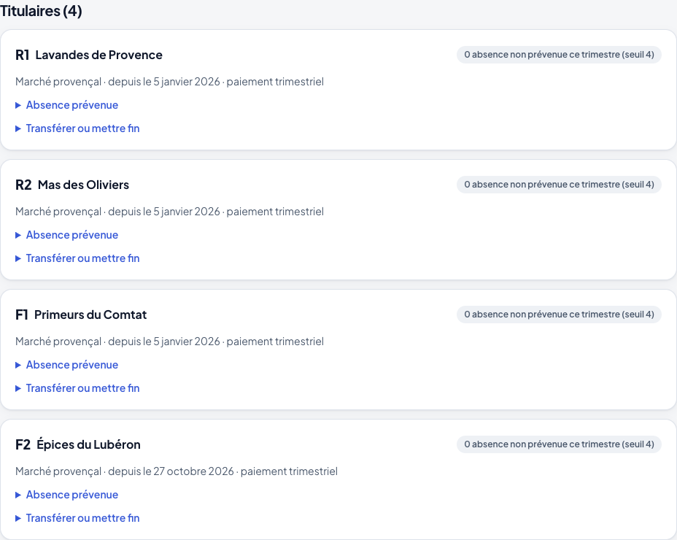This screenshot has width=677, height=540.
Task: Select the R1 Lavandes de Provence title
Action: click(89, 55)
